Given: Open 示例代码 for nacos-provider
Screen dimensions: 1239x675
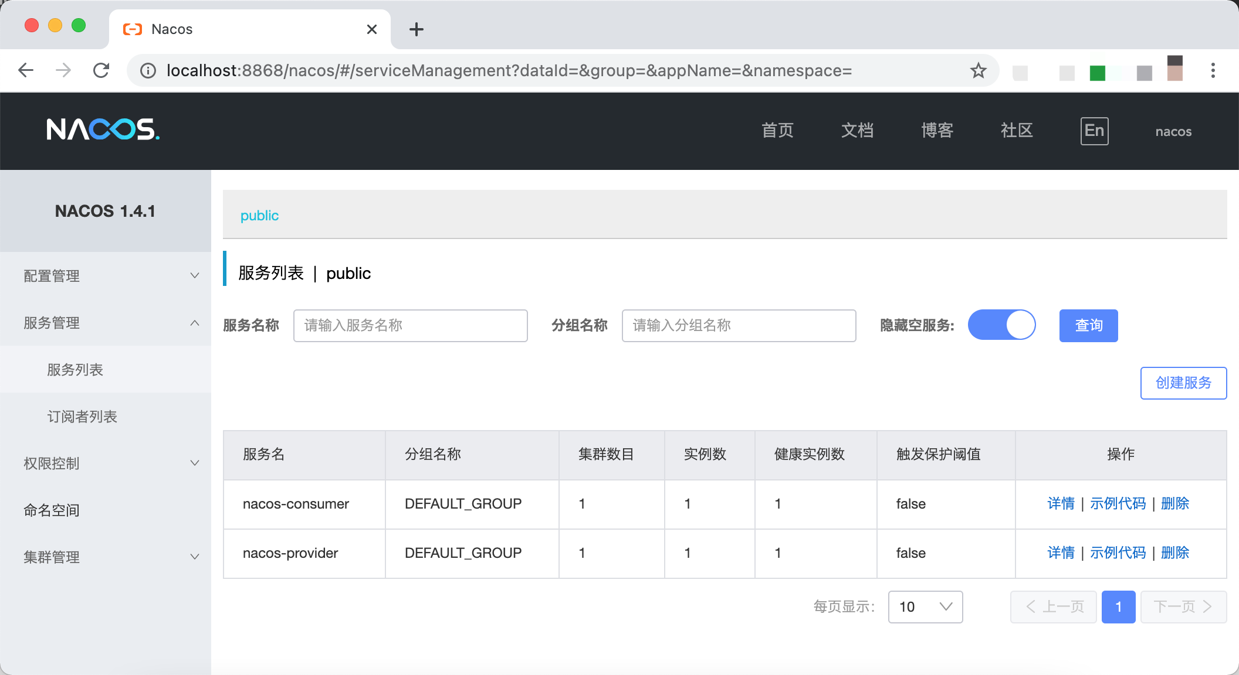Looking at the screenshot, I should pos(1118,553).
